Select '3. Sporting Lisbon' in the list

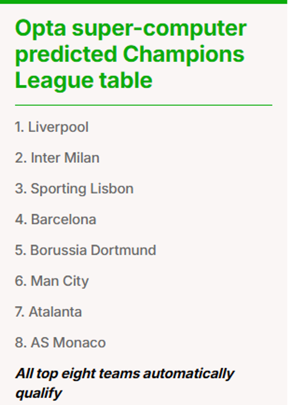coord(74,189)
